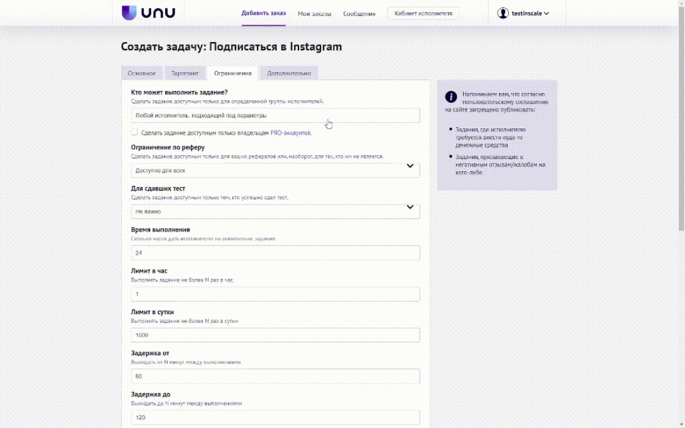This screenshot has width=685, height=428.
Task: Click the 'Задержка до' field with 120
Action: pyautogui.click(x=275, y=417)
